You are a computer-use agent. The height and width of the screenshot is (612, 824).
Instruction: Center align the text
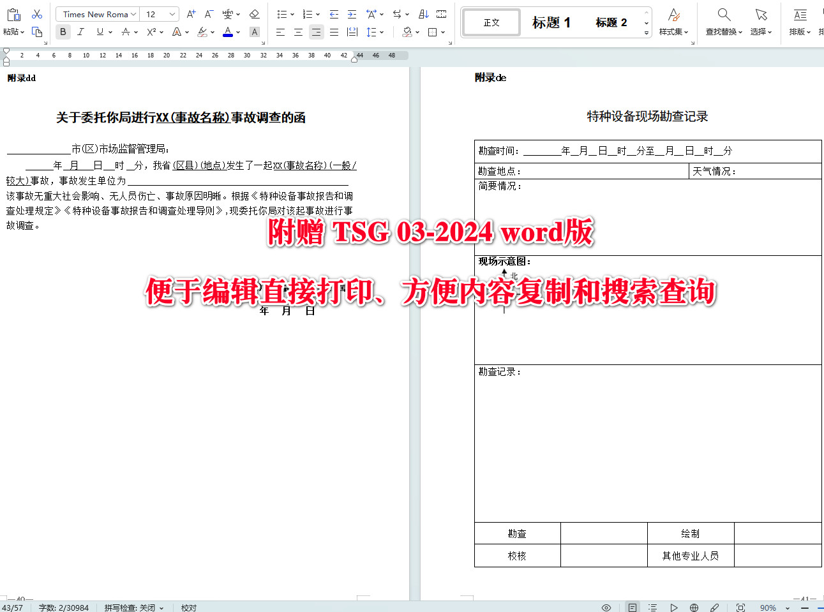tap(298, 31)
